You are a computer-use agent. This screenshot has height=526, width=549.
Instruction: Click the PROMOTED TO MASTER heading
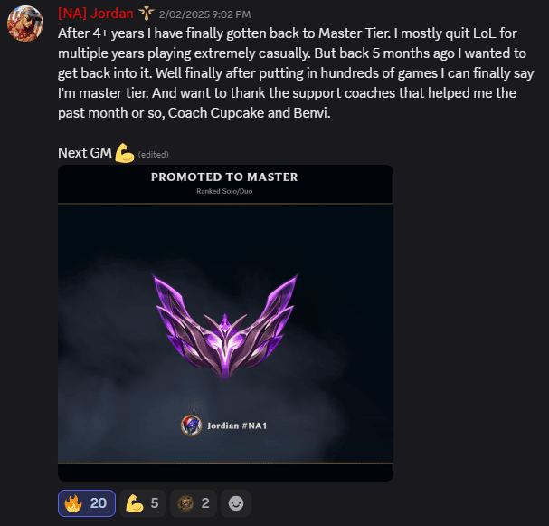click(x=224, y=177)
